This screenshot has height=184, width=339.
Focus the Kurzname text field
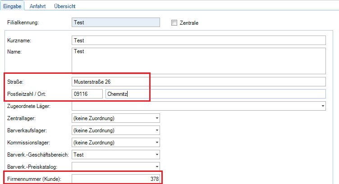pyautogui.click(x=198, y=40)
